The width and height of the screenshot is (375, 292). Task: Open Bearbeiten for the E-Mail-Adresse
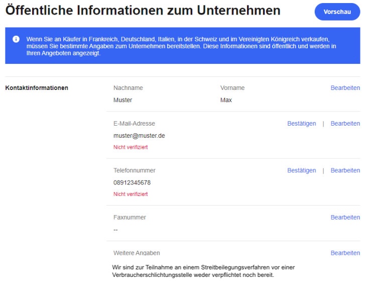pos(345,124)
